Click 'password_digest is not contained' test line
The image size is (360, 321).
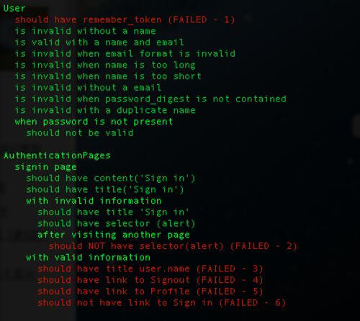(150, 99)
